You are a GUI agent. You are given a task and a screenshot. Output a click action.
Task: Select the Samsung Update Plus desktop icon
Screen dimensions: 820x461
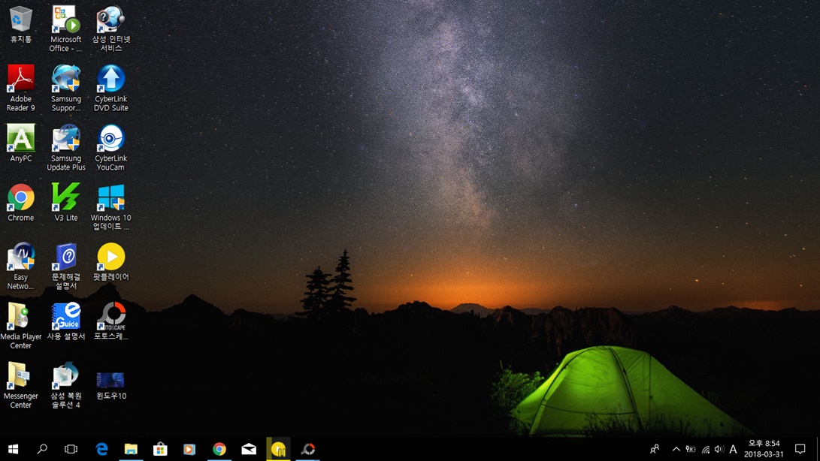tap(66, 139)
